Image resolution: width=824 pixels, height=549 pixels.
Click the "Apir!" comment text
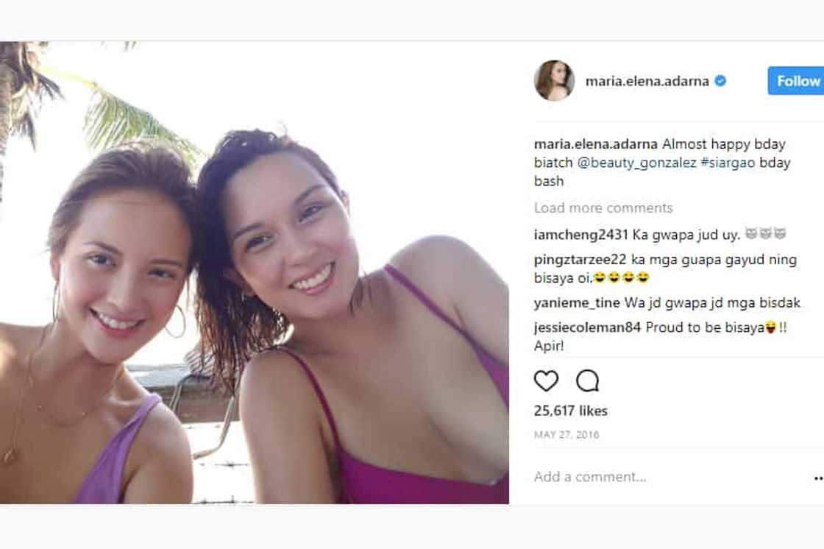coord(549,346)
